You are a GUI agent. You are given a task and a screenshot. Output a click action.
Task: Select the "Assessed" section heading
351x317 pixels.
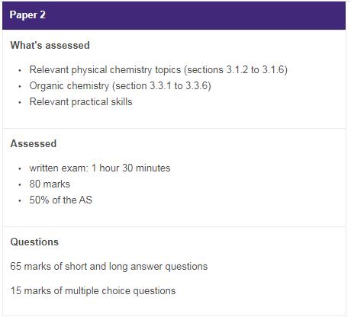tap(34, 143)
